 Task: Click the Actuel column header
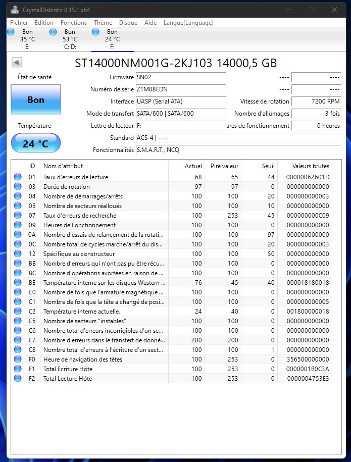pos(186,166)
